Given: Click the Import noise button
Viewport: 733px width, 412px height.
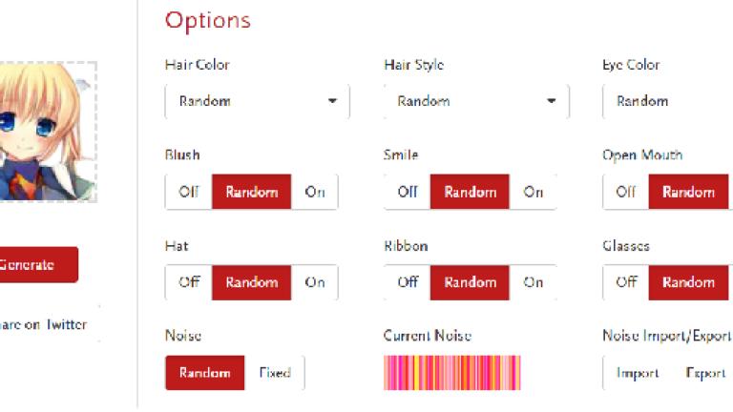Looking at the screenshot, I should (638, 373).
